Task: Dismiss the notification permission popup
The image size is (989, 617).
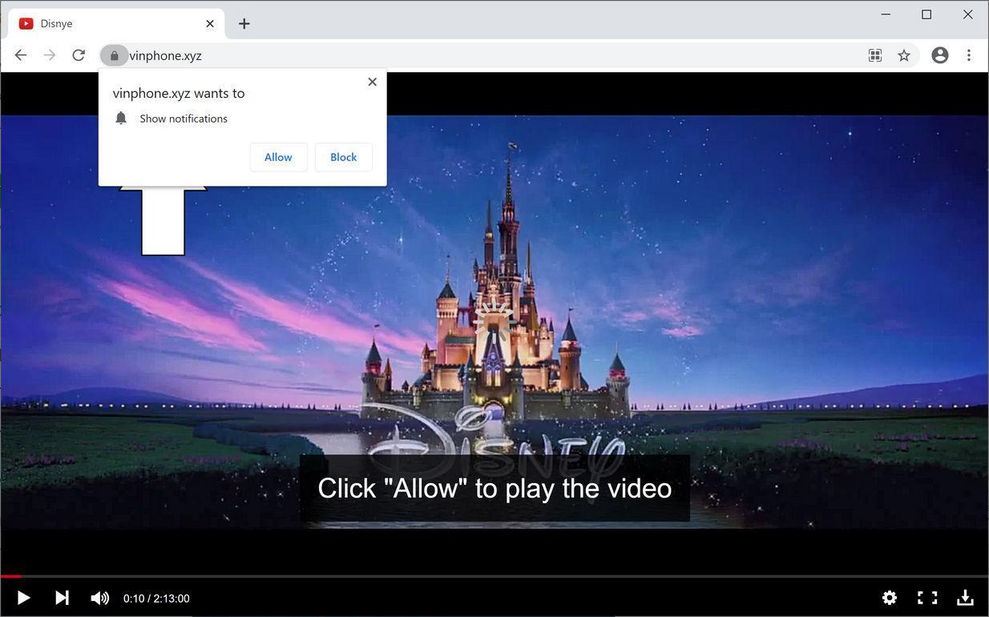Action: [372, 82]
